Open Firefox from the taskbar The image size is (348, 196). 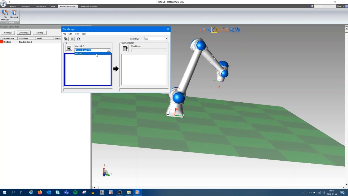point(40,192)
